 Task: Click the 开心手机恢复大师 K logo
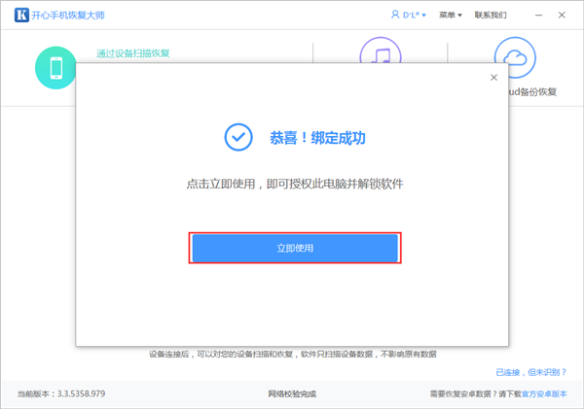coord(21,15)
